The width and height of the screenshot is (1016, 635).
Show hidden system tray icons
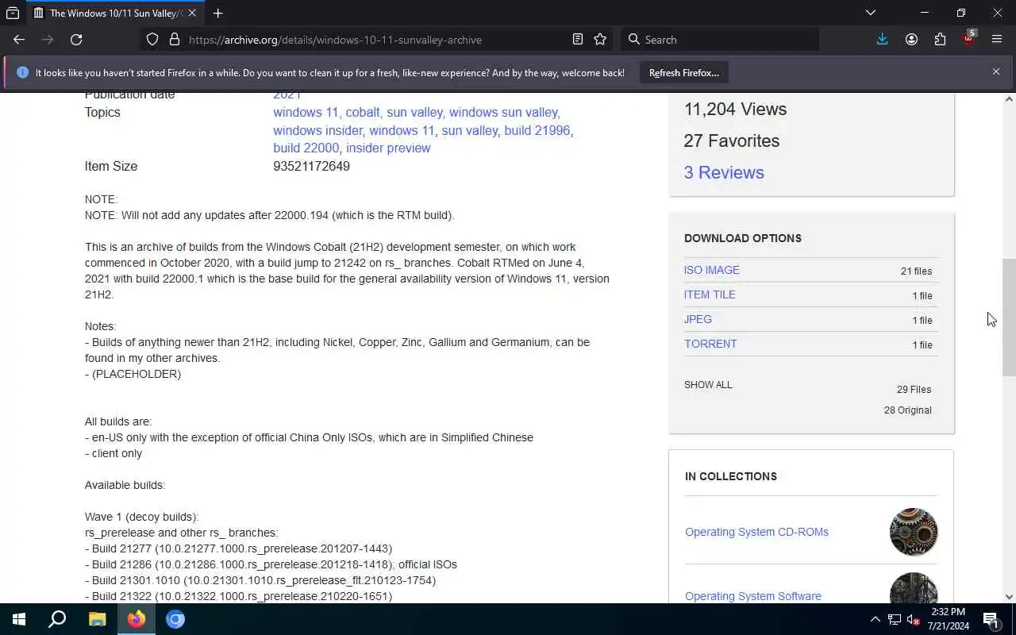tap(875, 619)
